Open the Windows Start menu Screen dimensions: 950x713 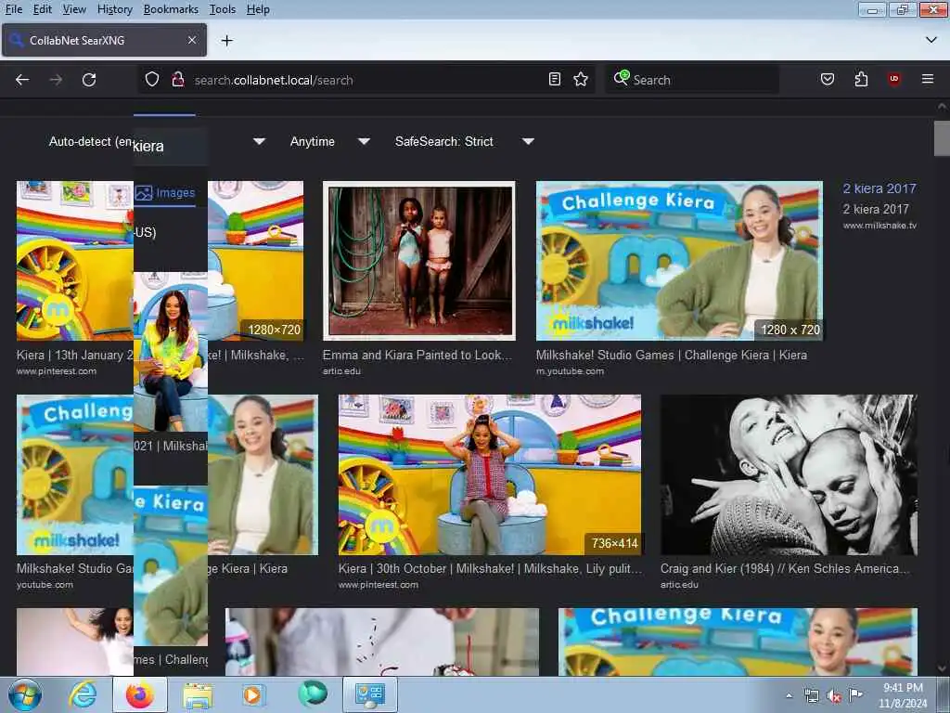point(24,694)
